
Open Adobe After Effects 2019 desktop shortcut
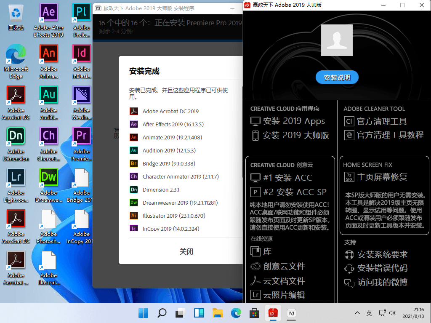49,20
